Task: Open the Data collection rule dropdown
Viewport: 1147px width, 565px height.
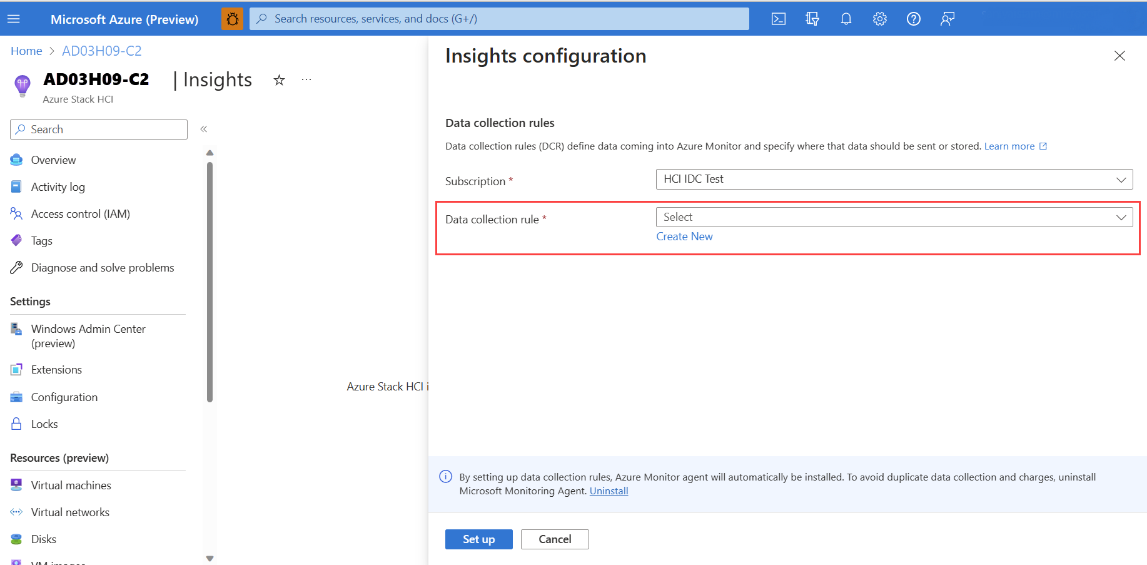Action: point(894,217)
